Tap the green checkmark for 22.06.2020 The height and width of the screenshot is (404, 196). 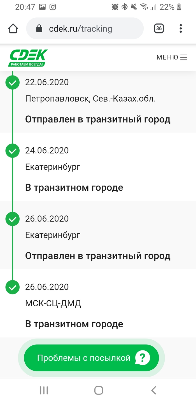(x=12, y=83)
